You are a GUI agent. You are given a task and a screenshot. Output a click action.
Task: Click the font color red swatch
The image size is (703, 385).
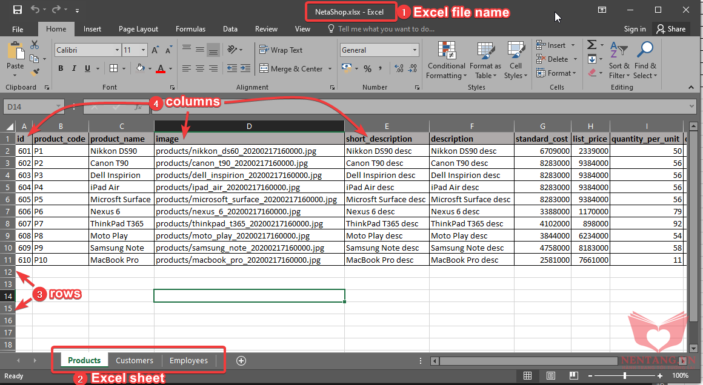point(160,69)
